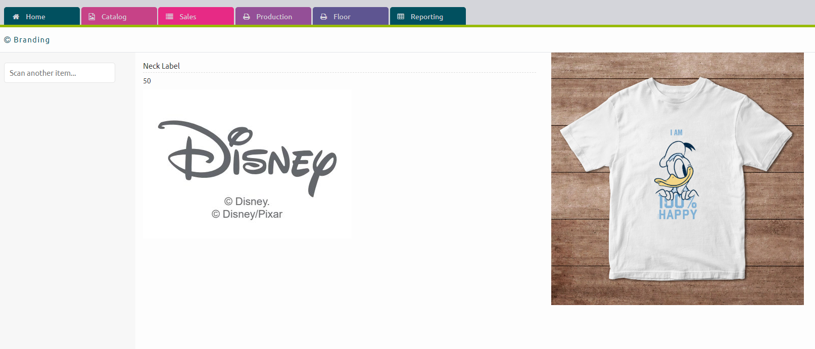
Task: Click the Home house icon
Action: (x=16, y=17)
